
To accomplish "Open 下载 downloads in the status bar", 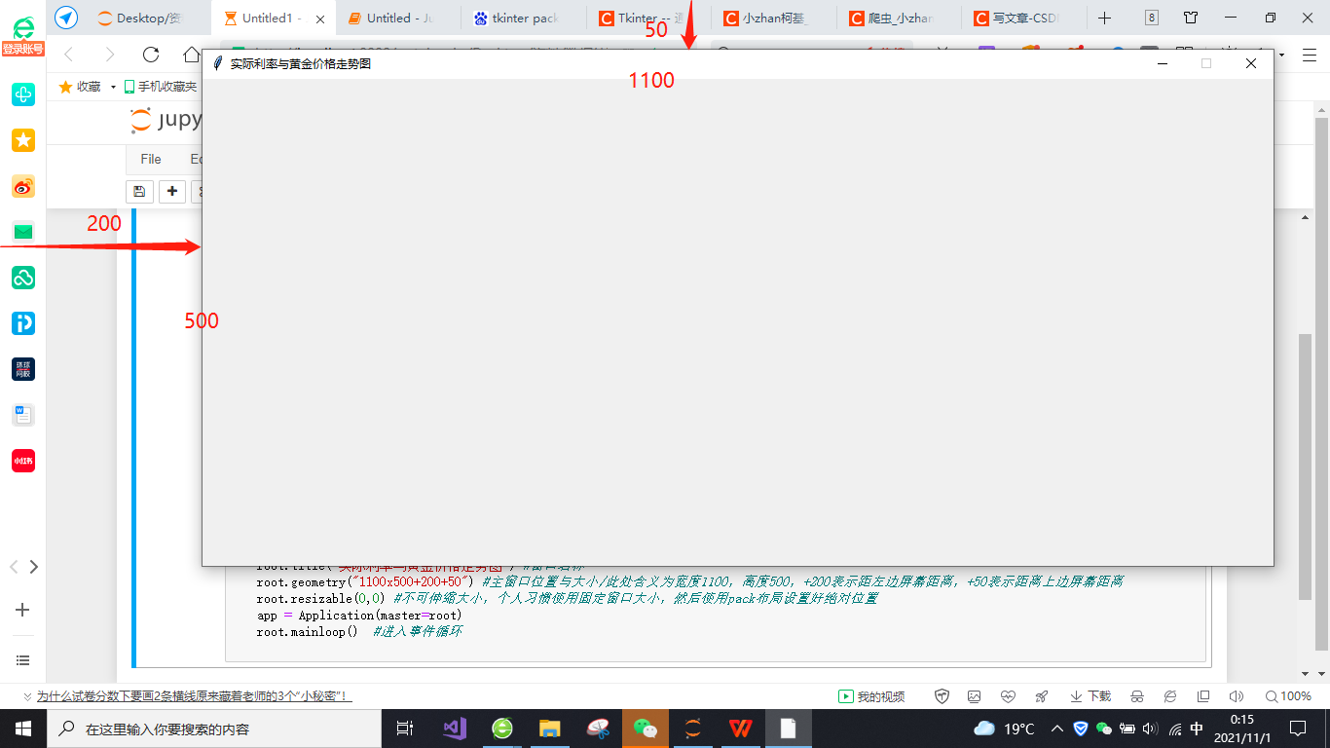I will tap(1090, 696).
